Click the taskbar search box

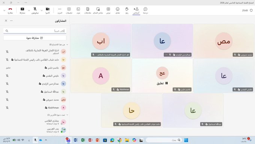164,140
